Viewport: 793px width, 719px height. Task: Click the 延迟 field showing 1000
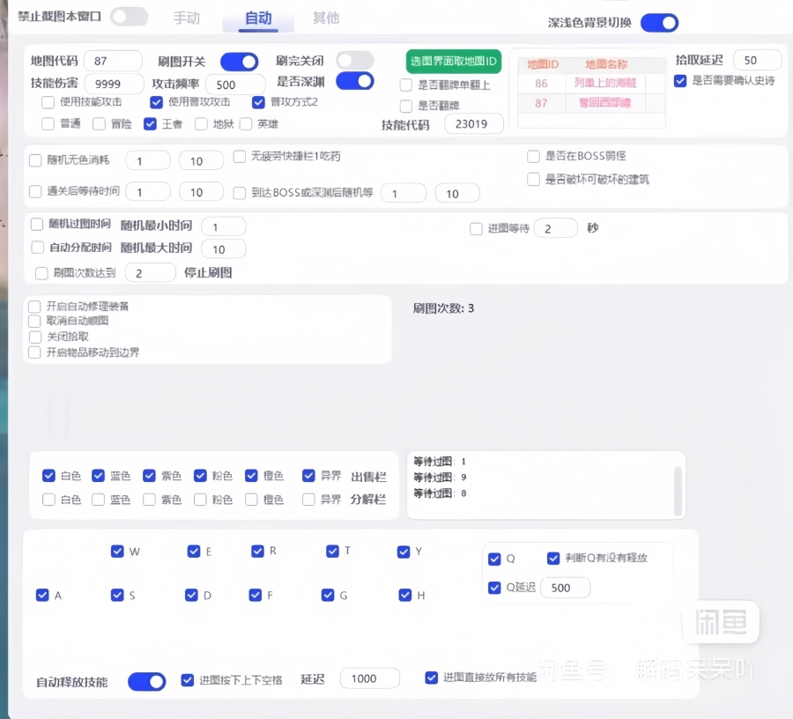370,678
